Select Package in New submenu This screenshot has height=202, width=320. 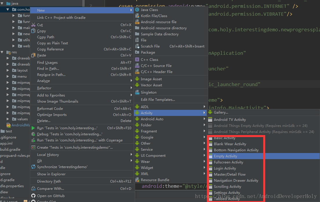point(170,52)
